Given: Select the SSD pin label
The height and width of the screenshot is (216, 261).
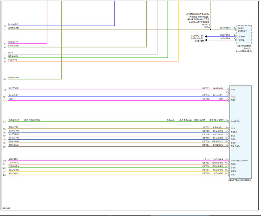Looking at the screenshot, I should [233, 143].
